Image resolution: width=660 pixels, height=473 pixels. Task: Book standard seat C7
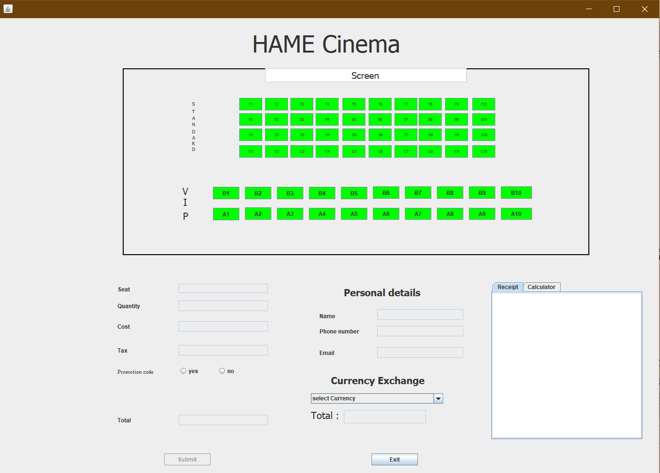pos(406,151)
